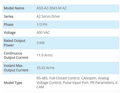Select the 1/3 PH value
This screenshot has width=120, height=93.
(42, 24)
